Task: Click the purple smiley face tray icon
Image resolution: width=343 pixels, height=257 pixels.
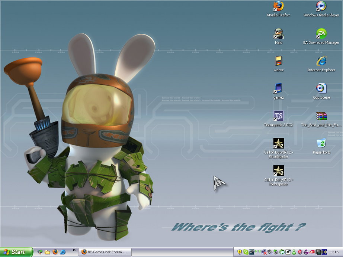Action: 306,252
